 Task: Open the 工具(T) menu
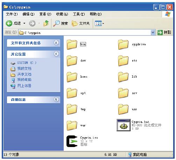click(x=79, y=14)
